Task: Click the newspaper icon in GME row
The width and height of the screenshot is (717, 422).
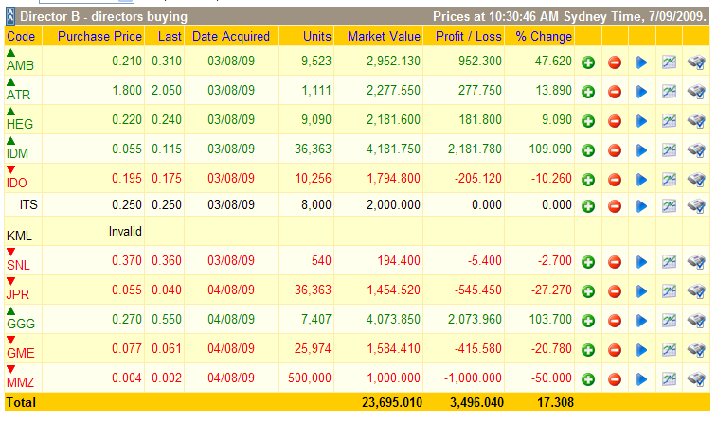Action: point(696,349)
